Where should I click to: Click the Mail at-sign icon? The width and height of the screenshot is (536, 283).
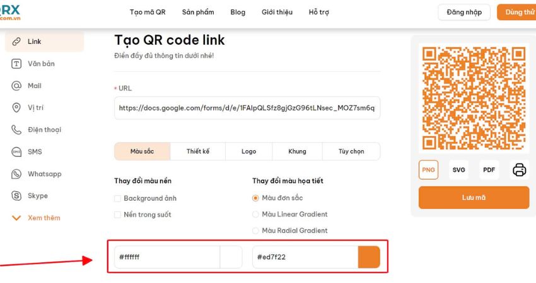(16, 86)
